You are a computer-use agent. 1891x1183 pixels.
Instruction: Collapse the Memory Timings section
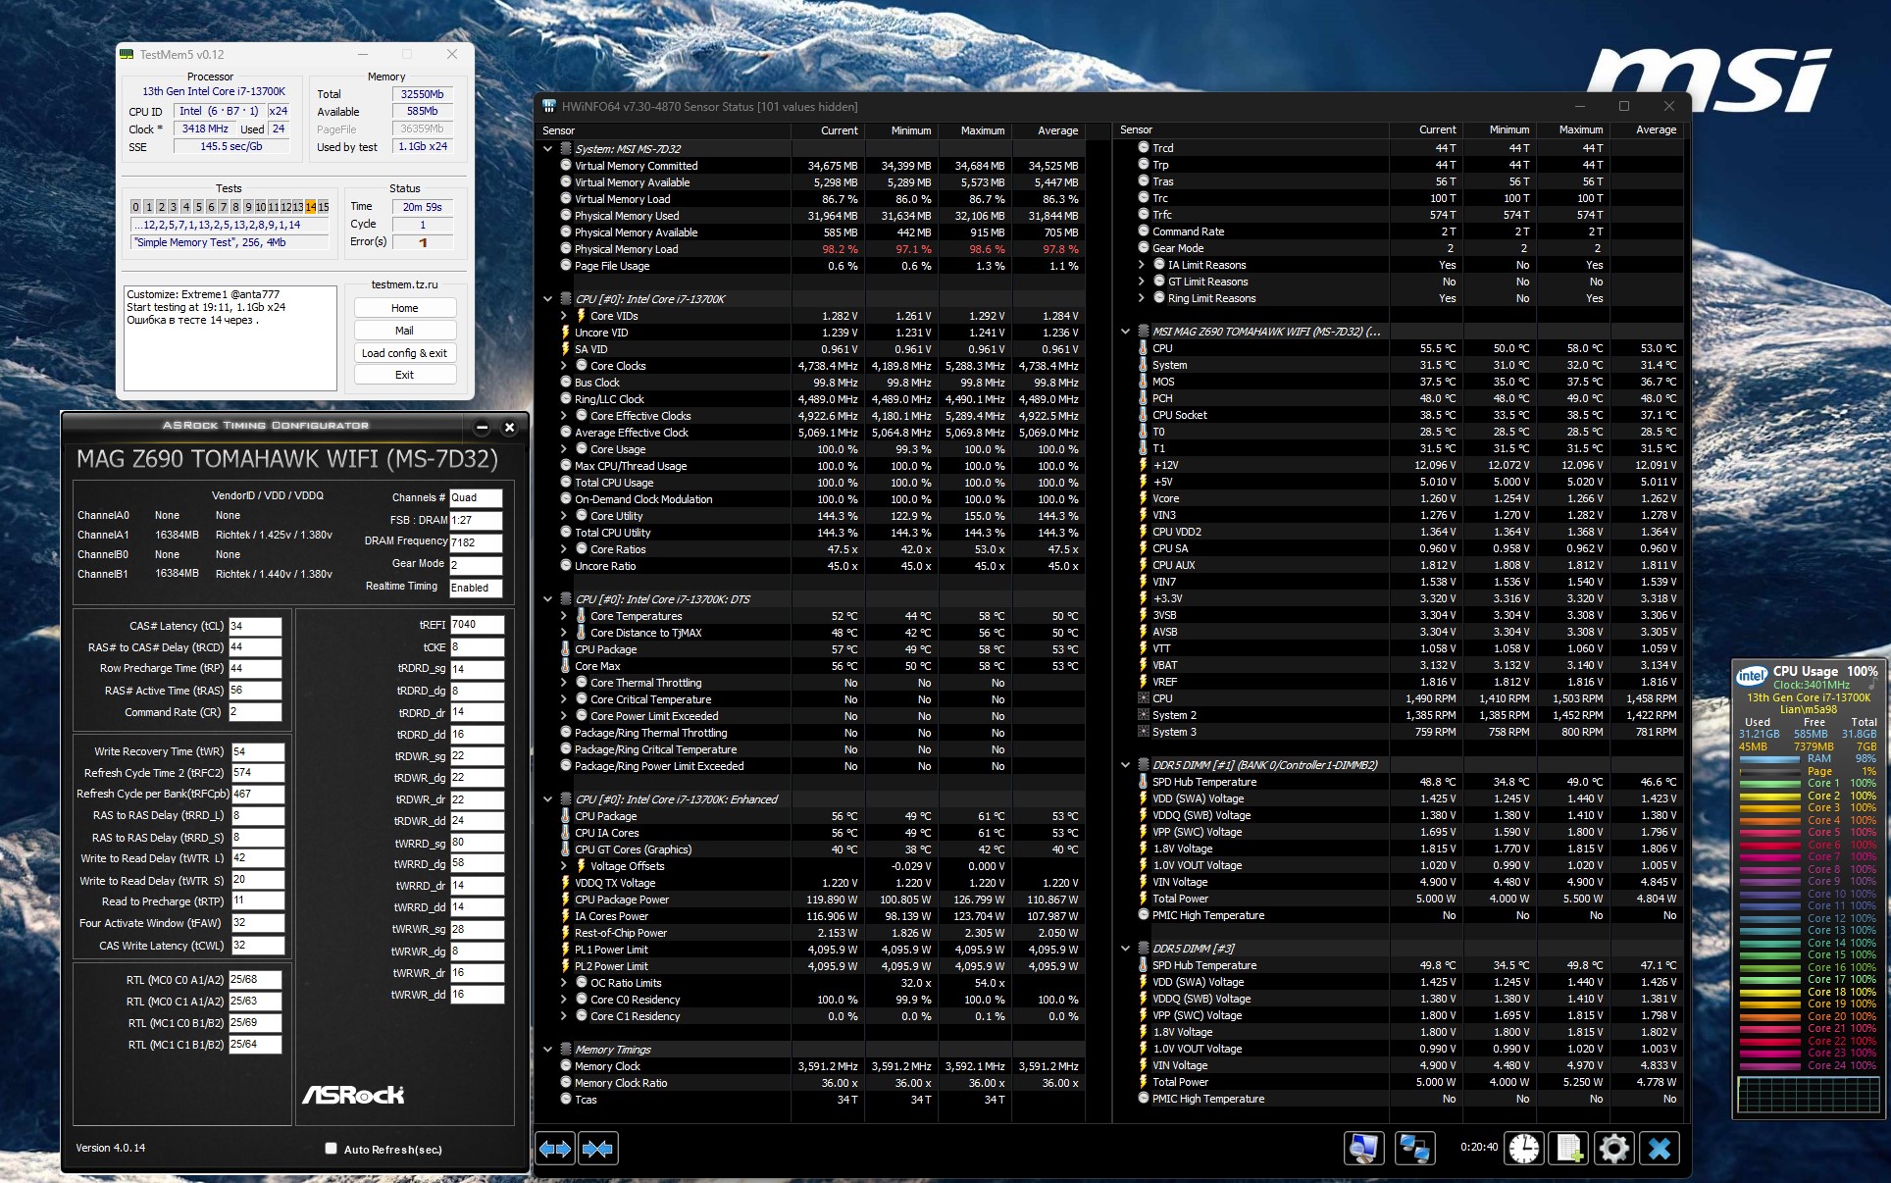pos(547,1050)
